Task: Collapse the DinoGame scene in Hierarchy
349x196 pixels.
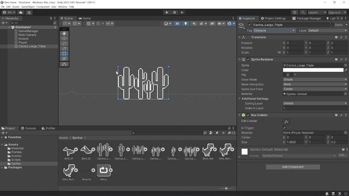Action: coord(9,27)
